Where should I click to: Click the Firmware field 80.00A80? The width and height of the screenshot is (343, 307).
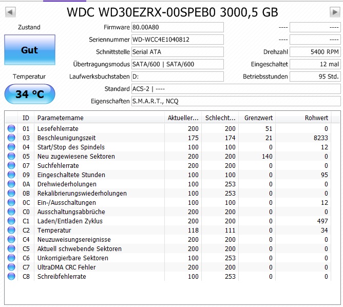click(x=178, y=27)
